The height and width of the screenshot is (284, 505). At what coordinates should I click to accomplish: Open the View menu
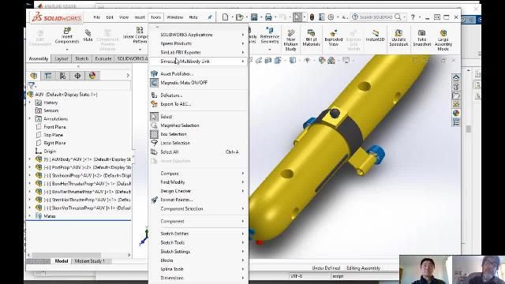click(124, 17)
